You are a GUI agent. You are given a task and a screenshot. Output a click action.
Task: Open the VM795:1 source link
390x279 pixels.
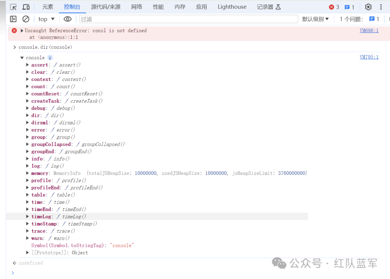(369, 57)
